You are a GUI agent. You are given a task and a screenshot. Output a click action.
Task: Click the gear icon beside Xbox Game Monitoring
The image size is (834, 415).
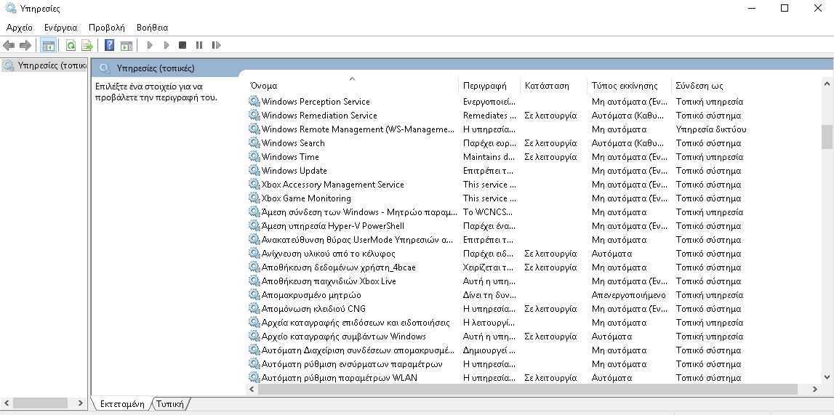click(x=254, y=198)
